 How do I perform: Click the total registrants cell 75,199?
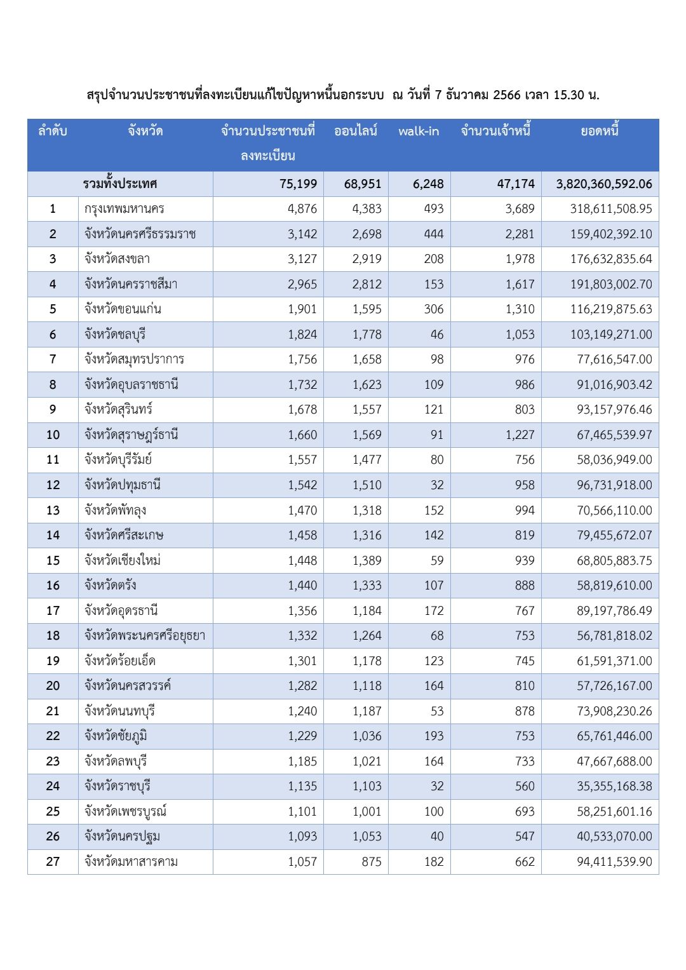point(298,184)
